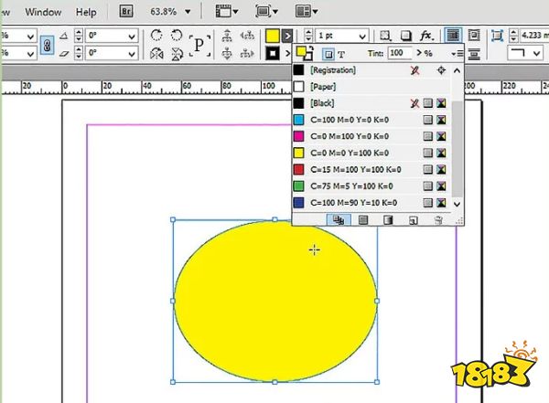Screen dimensions: 549x403
Task: Open the zoom level 63.8% dropdown
Action: pos(189,13)
